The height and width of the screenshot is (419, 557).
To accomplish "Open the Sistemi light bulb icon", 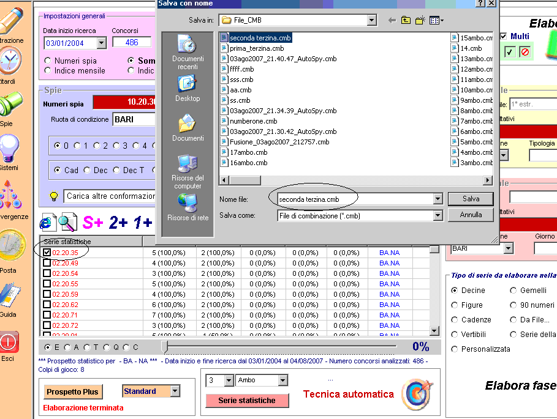I will pos(9,147).
